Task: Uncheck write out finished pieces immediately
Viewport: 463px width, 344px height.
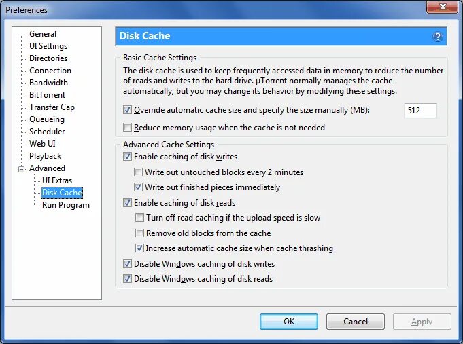Action: pyautogui.click(x=138, y=187)
